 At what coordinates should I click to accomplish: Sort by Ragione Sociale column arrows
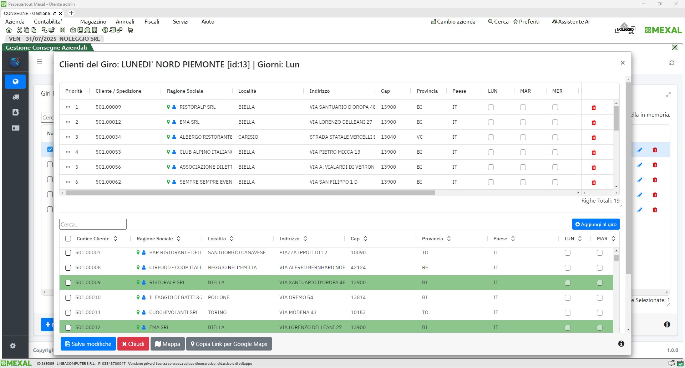coord(179,239)
